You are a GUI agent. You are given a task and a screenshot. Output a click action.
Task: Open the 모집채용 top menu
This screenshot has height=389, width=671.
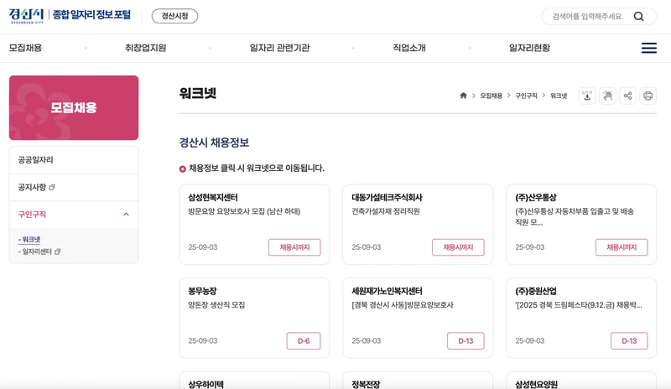point(26,48)
